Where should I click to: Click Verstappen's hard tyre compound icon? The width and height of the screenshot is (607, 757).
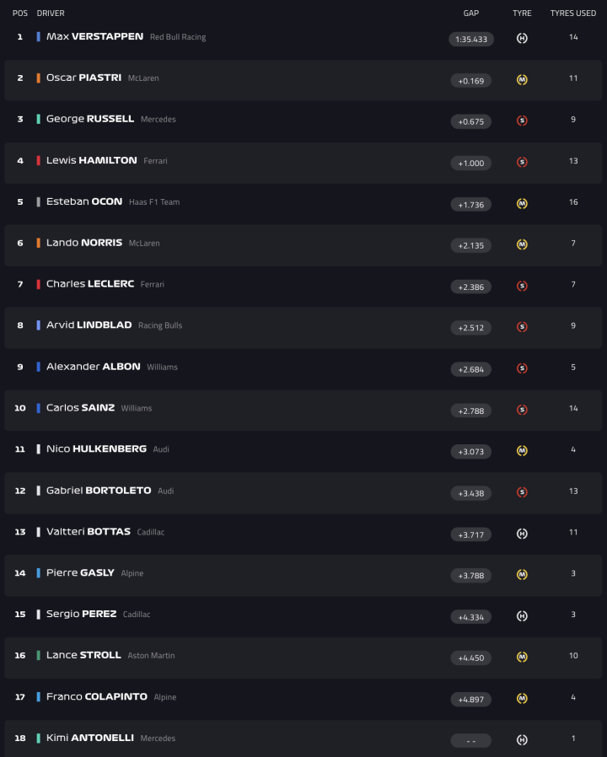pyautogui.click(x=522, y=37)
